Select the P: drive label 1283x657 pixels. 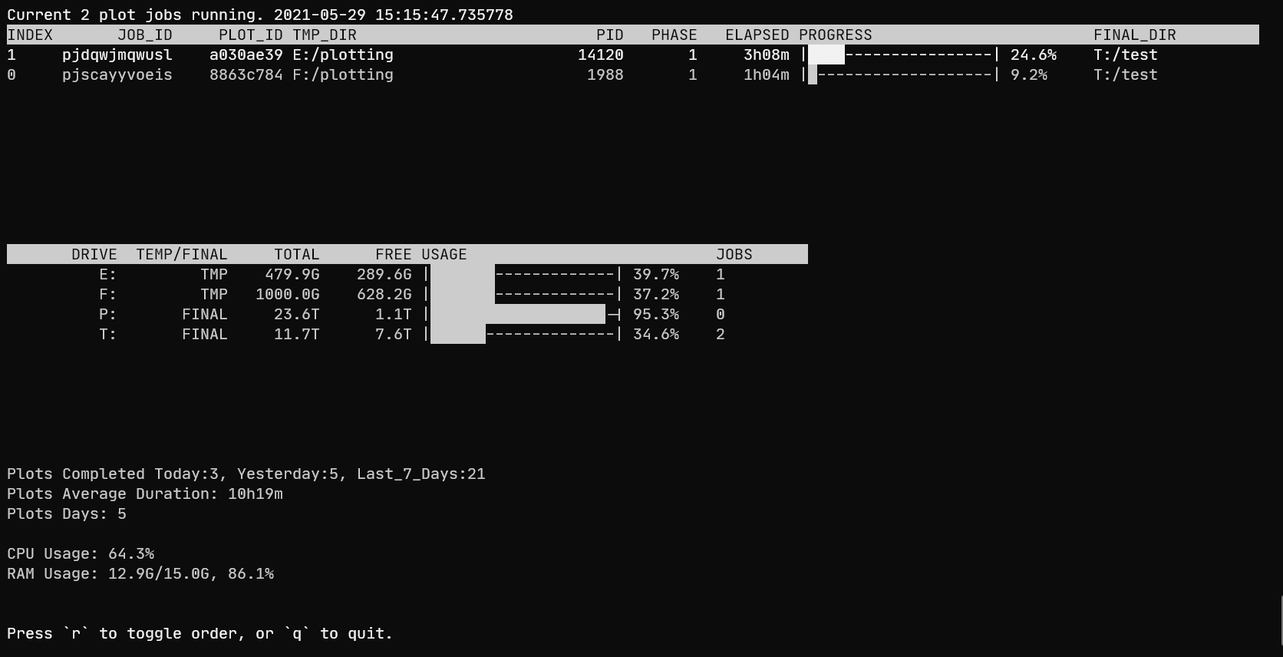click(108, 314)
